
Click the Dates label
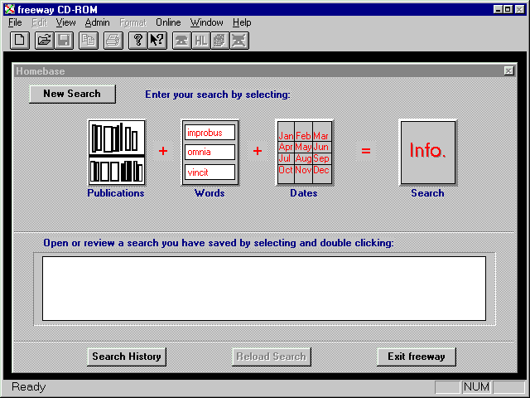(x=304, y=193)
